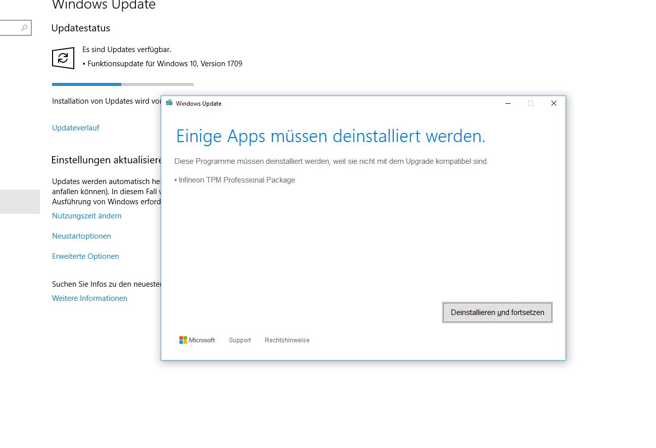Screen dimensions: 656x448
Task: Open the Updateverlauf link
Action: tap(75, 128)
